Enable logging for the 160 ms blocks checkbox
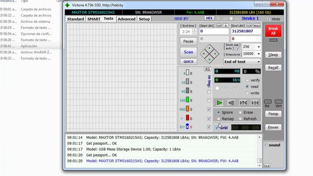The image size is (313, 176). (209, 100)
